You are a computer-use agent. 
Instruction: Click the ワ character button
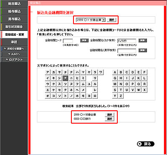click(x=101, y=72)
